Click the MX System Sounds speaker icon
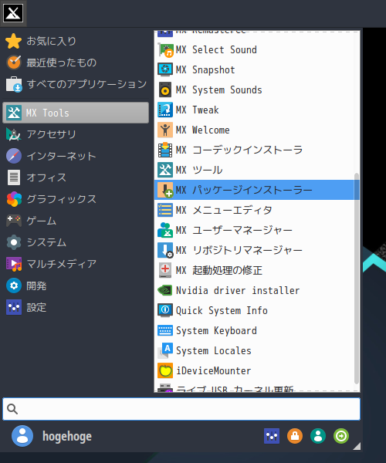 (x=165, y=90)
